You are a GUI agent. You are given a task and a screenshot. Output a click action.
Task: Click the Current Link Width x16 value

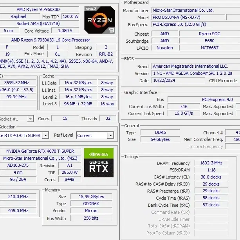coord(184,106)
